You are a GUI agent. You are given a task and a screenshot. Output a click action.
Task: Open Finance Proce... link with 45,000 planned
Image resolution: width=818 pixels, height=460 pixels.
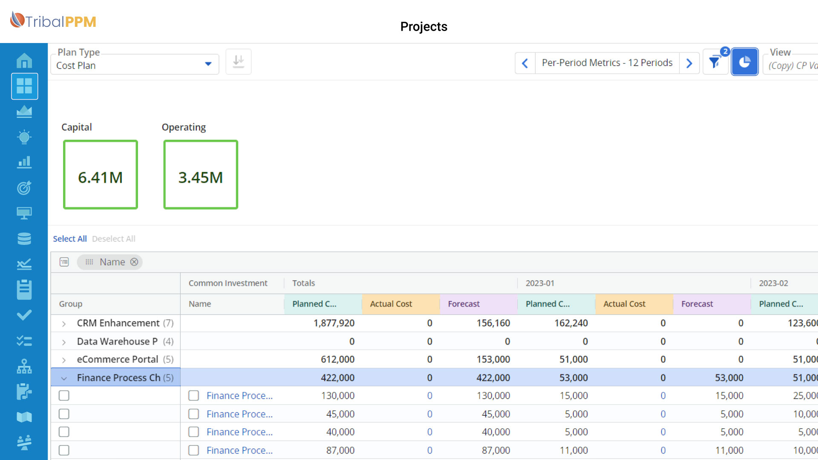[x=239, y=414]
